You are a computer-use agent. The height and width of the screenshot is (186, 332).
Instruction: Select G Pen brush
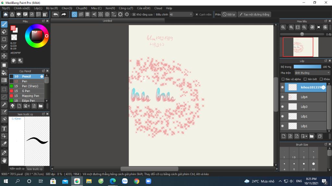(x=27, y=91)
